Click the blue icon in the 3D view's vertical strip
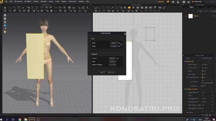The height and width of the screenshot is (121, 216). click(x=5, y=25)
